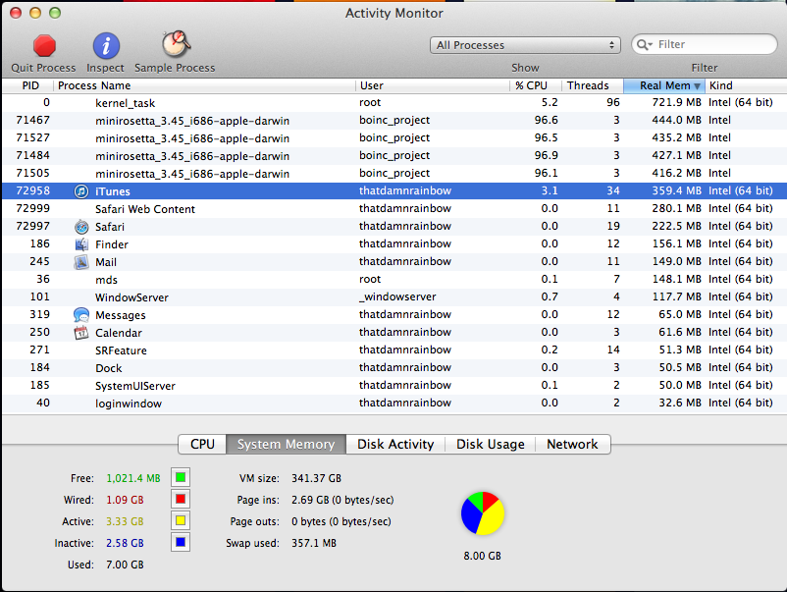Click the 359.4 MB iTunes memory value
Screen dimensions: 787x592
(676, 190)
